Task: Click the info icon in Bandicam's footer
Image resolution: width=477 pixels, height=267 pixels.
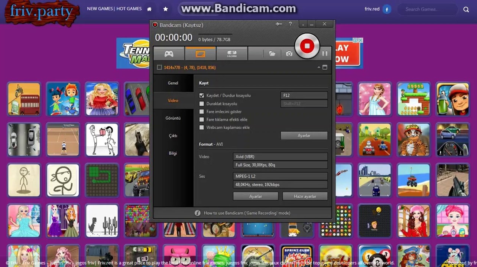Action: pos(198,213)
